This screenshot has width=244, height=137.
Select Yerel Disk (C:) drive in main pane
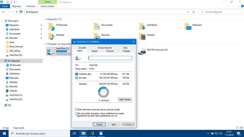59,51
